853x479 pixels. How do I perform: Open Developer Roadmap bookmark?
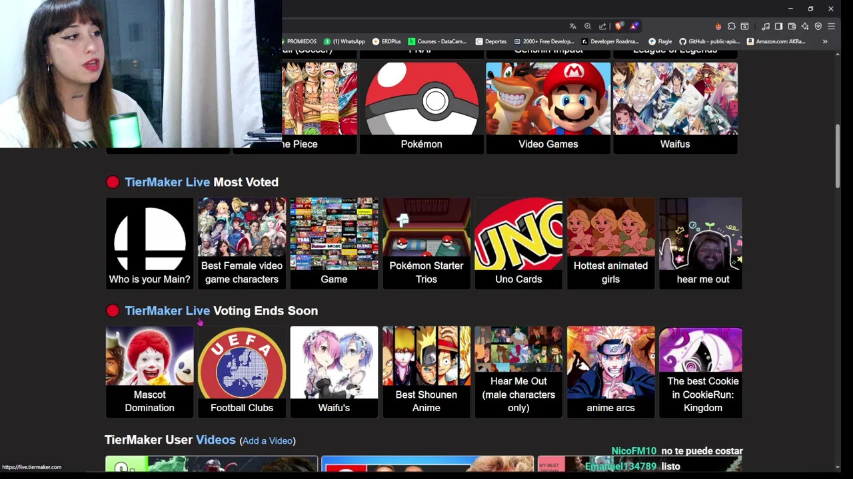(610, 41)
